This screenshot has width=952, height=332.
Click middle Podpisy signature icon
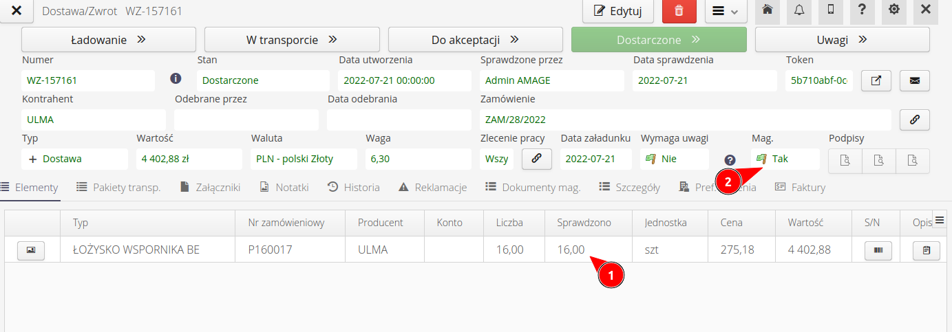879,161
